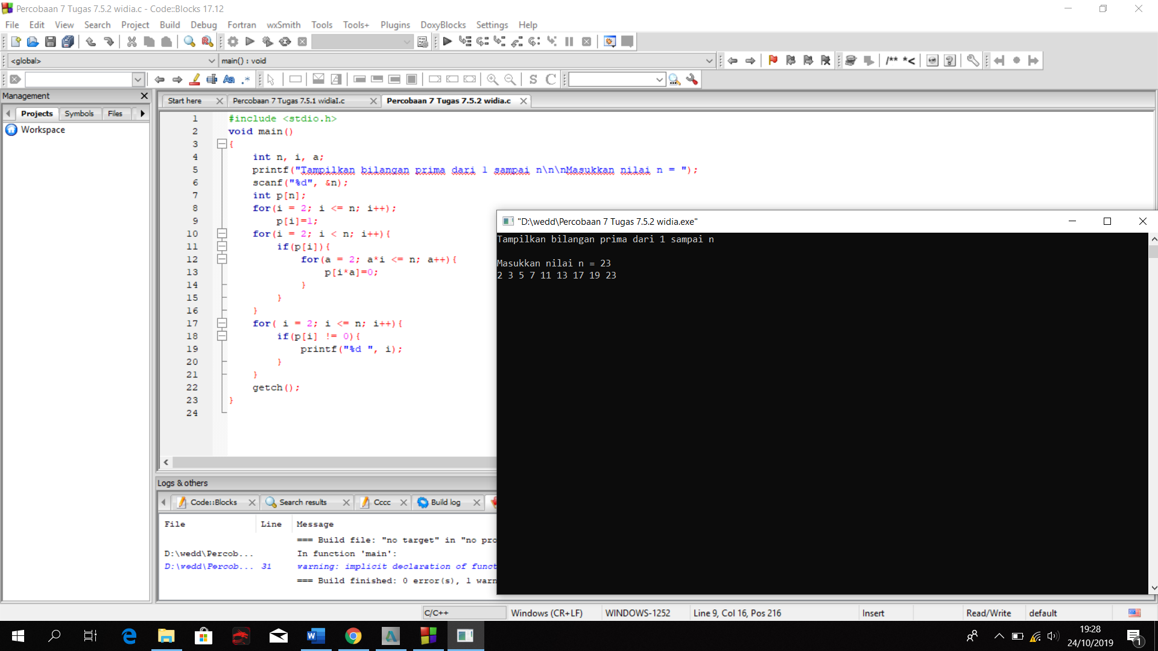Run the program with the green play icon
1158x651 pixels.
[x=250, y=42]
